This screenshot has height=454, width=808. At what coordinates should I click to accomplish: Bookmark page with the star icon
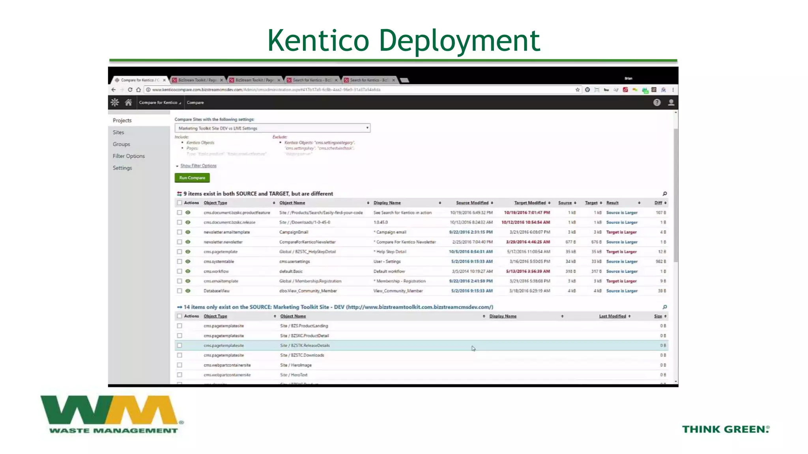[x=577, y=90]
